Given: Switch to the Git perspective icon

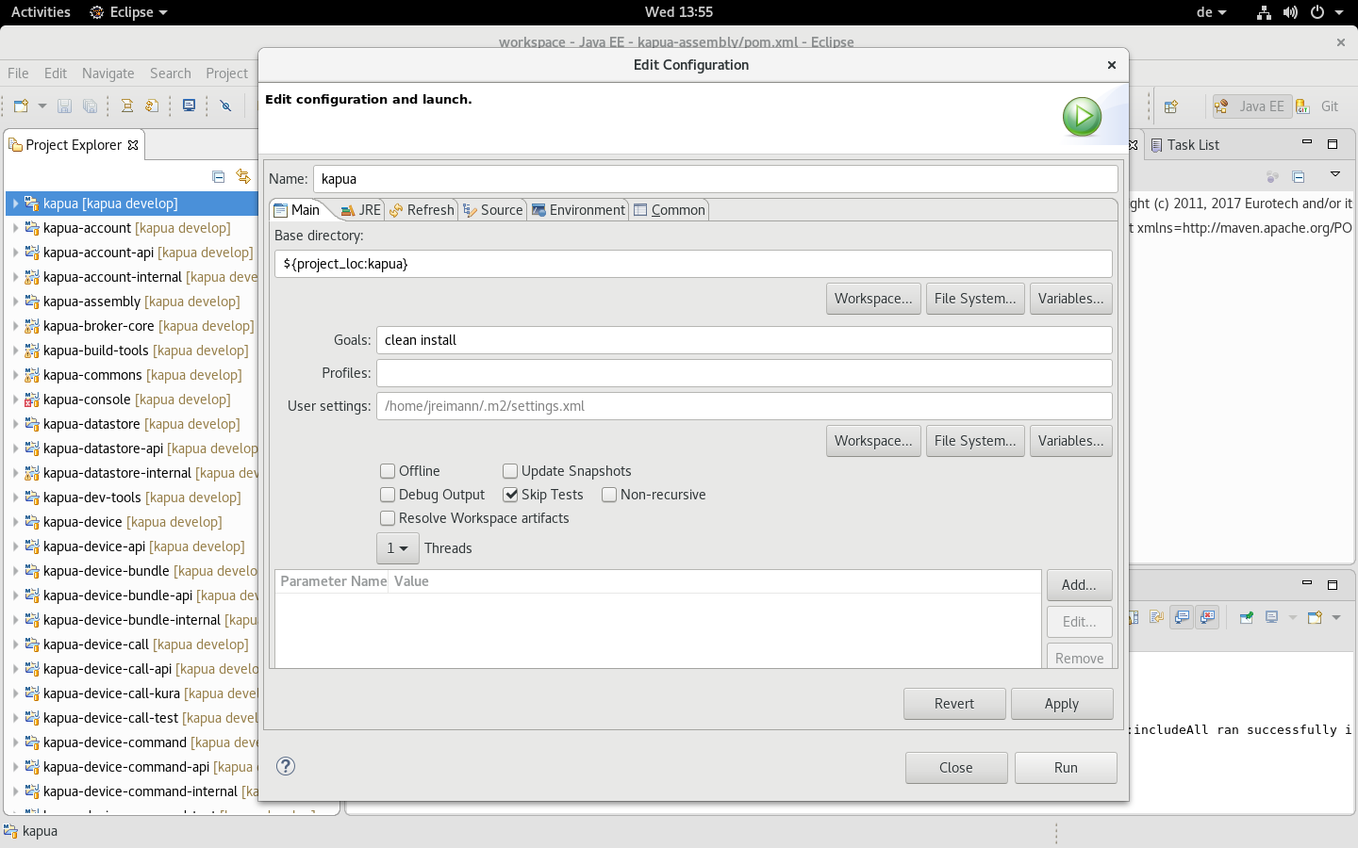Looking at the screenshot, I should pos(1302,106).
